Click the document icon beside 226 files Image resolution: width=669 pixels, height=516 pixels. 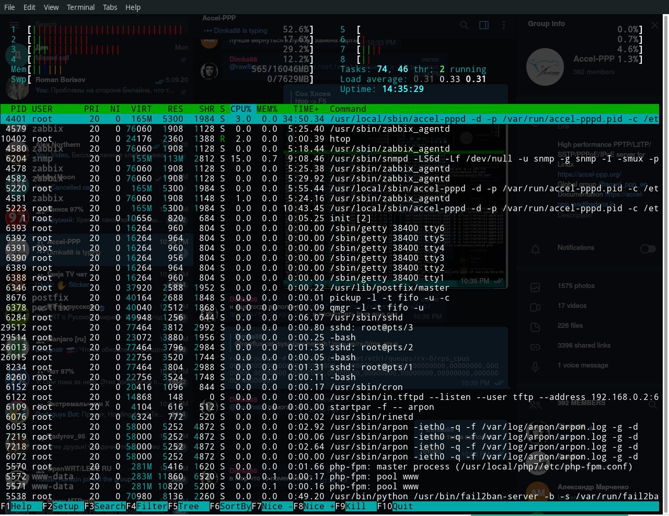coord(535,327)
